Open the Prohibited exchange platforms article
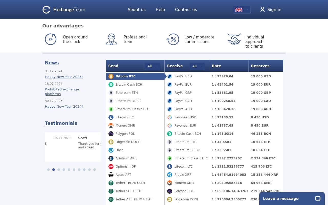This screenshot has width=328, height=205. [x=62, y=91]
